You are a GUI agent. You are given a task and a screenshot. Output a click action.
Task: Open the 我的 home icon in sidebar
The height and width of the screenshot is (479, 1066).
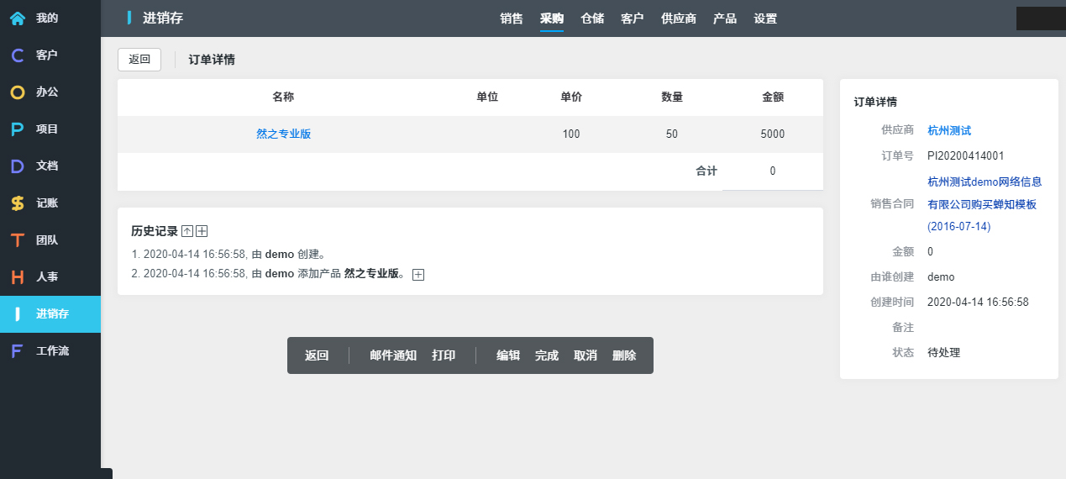(17, 18)
